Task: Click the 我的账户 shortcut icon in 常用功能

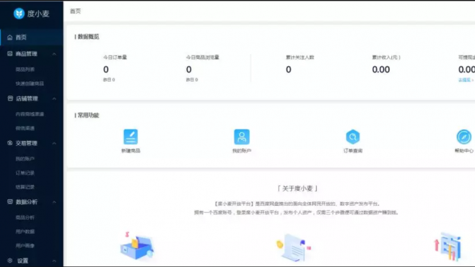Action: click(242, 137)
